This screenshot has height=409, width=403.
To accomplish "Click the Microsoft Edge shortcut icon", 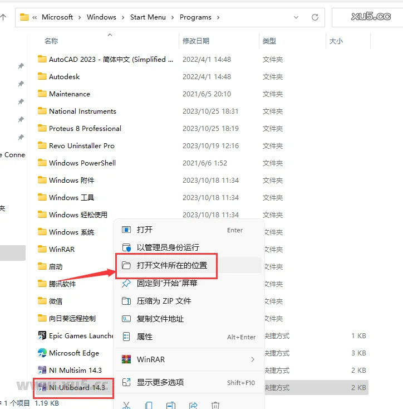I will pos(42,353).
